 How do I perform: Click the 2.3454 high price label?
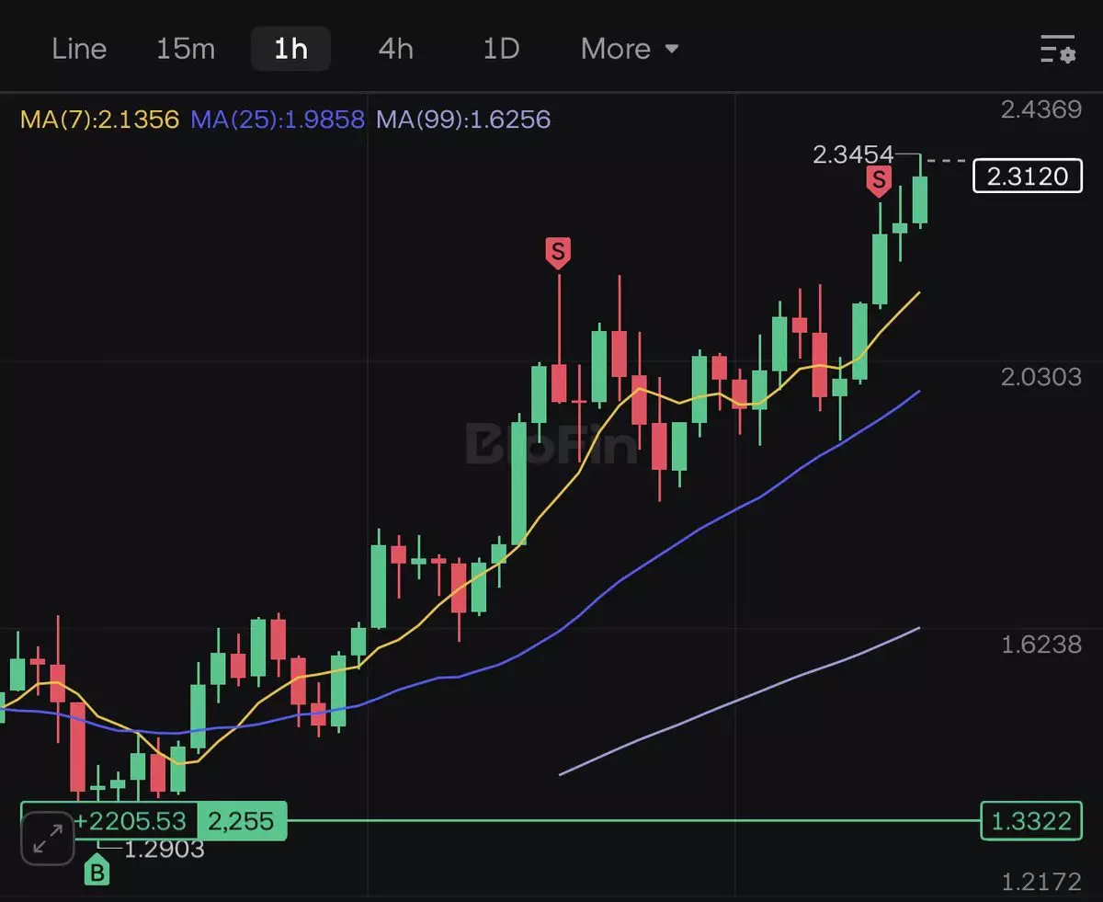pos(853,154)
